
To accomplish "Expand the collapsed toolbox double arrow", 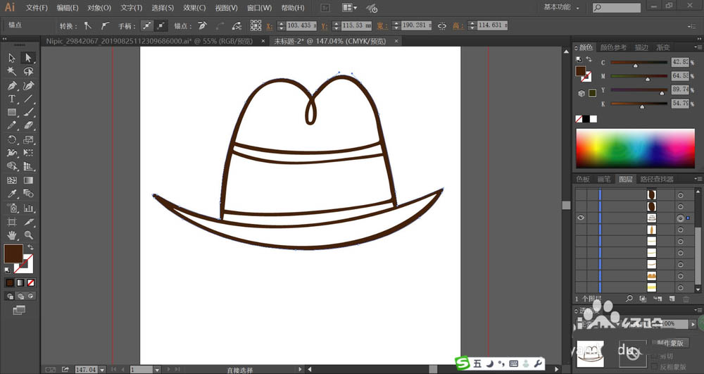I will tap(4, 39).
